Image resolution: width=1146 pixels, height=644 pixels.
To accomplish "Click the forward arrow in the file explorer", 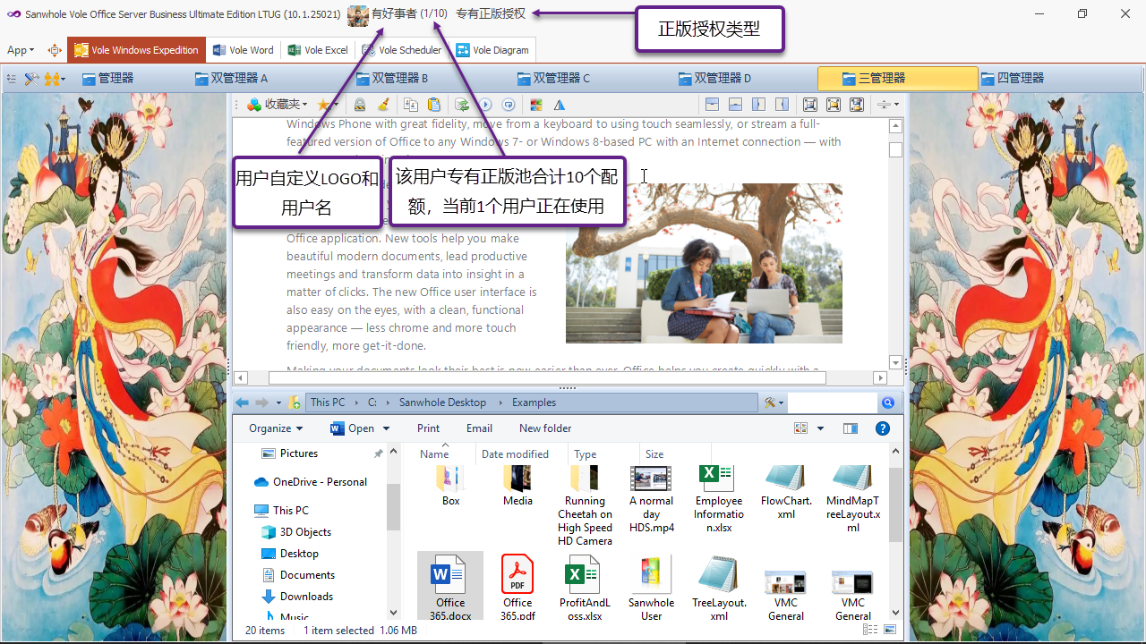I will (x=262, y=402).
